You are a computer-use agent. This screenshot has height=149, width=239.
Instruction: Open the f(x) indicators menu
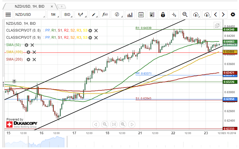click(x=105, y=15)
